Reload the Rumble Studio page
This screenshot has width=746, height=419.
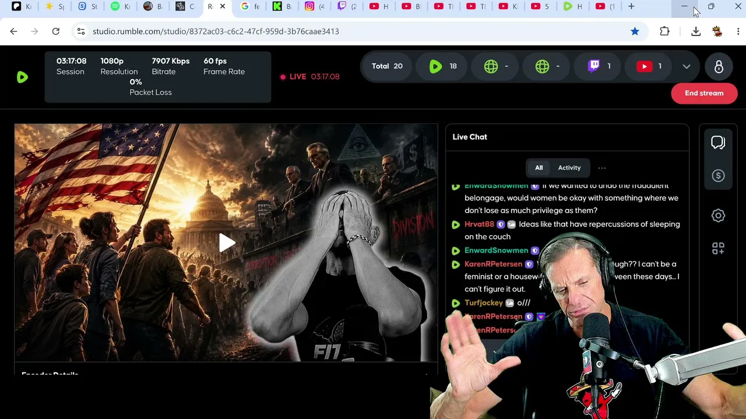(55, 31)
